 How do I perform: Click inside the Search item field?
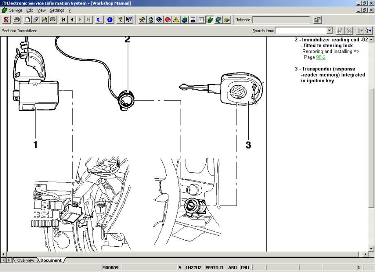301,31
